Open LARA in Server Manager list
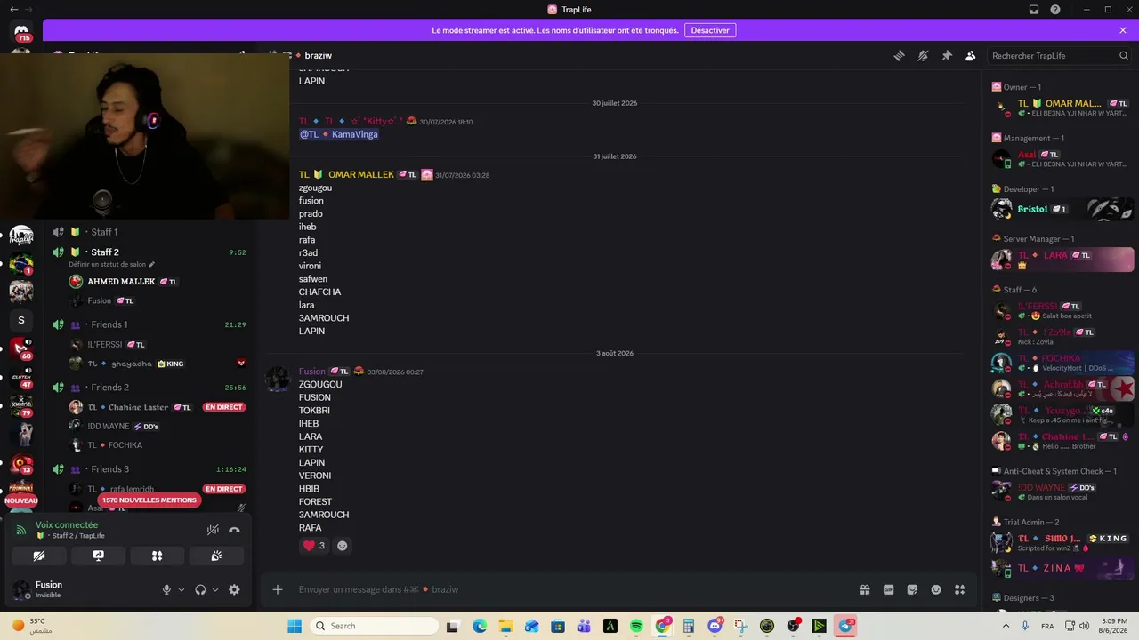Screen dimensions: 1139x640 pyautogui.click(x=1062, y=260)
